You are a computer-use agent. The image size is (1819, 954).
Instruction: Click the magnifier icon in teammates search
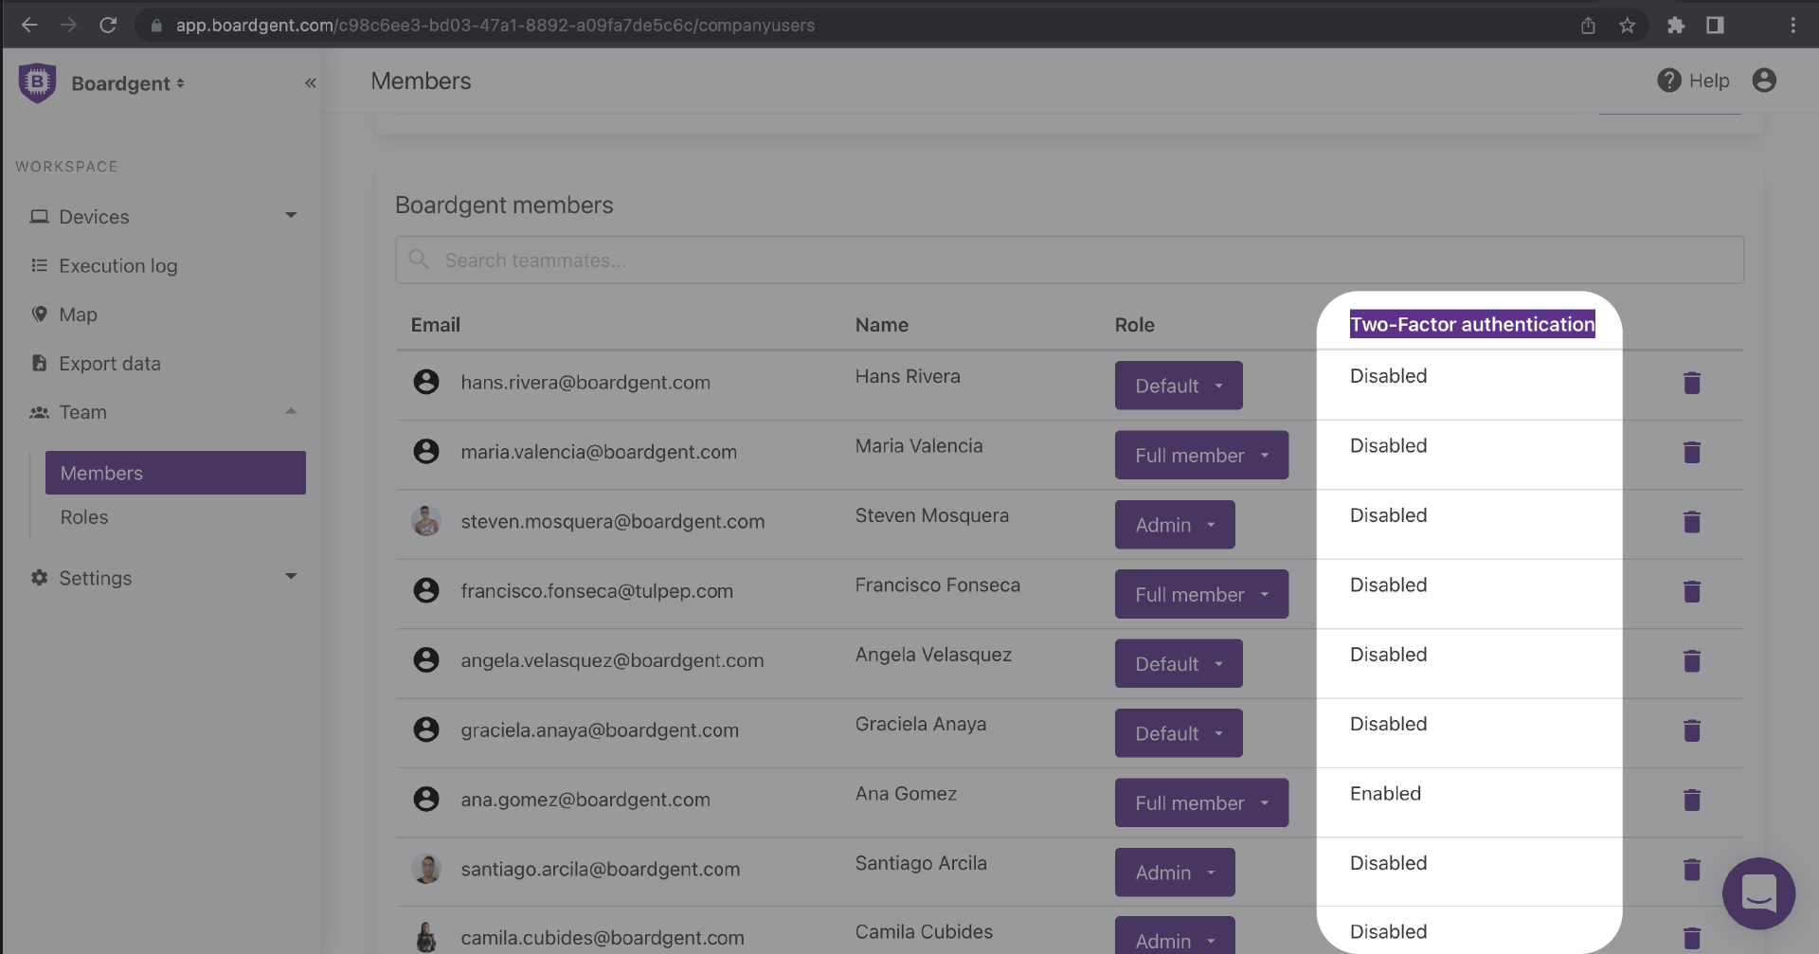click(x=419, y=259)
